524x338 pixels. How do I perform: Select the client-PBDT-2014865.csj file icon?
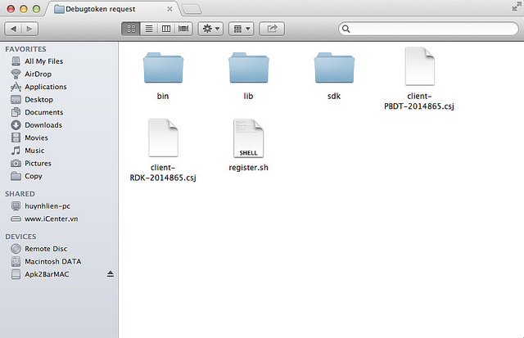click(420, 66)
